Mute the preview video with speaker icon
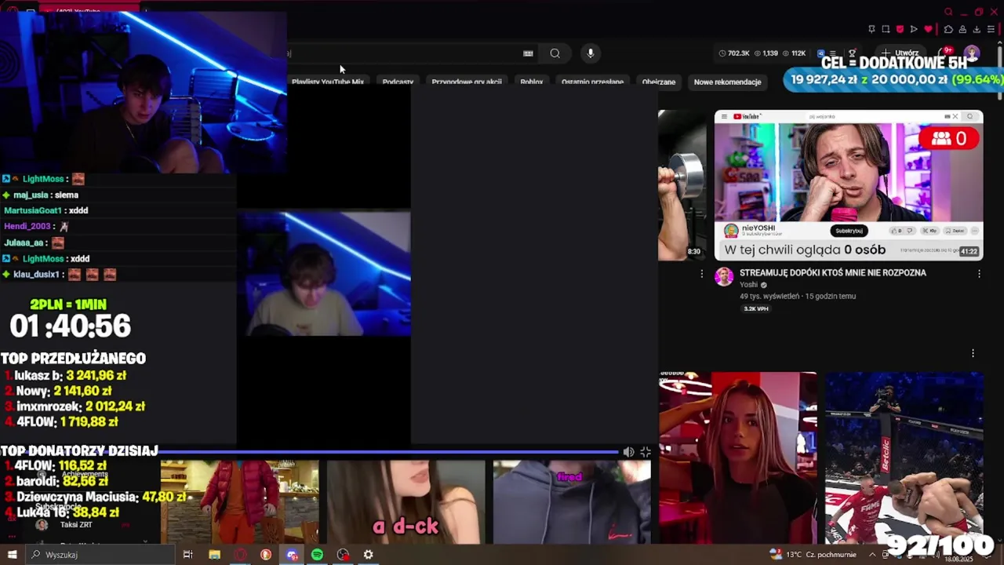 628,452
